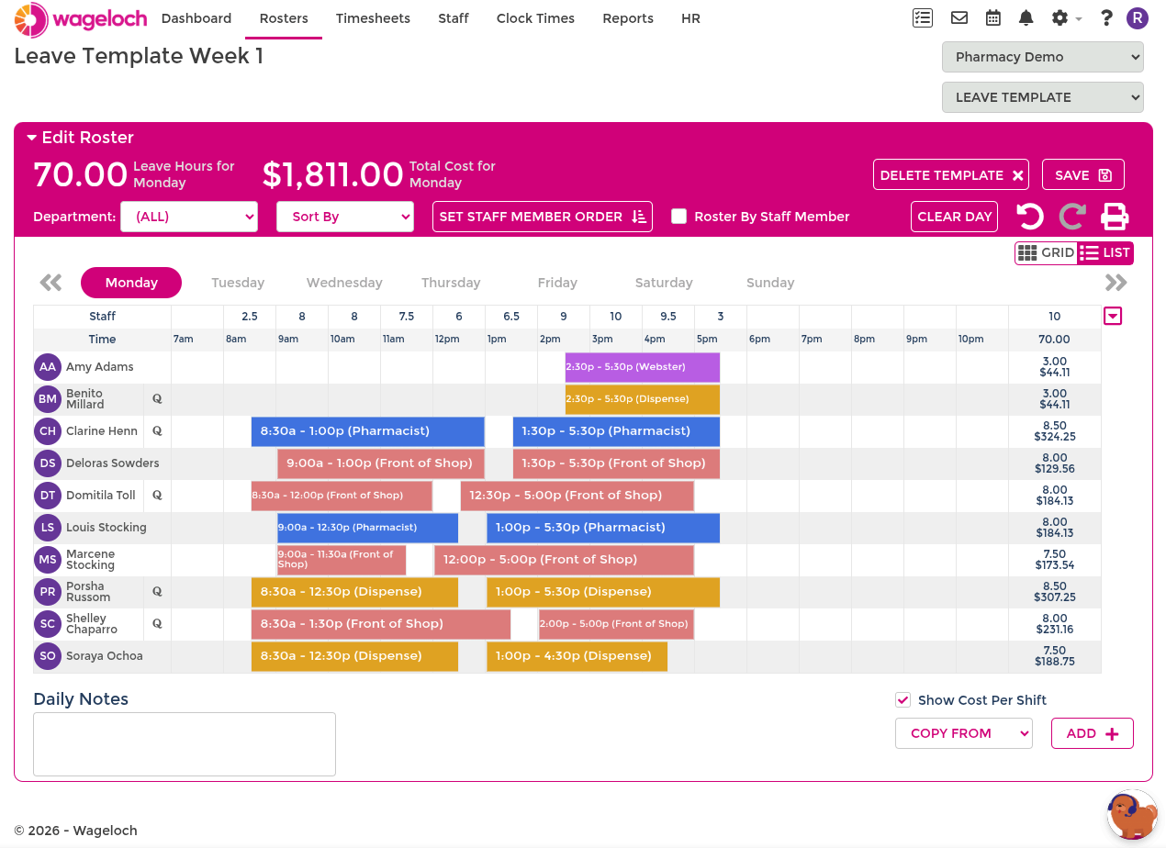Switch to GRID view

click(x=1047, y=253)
